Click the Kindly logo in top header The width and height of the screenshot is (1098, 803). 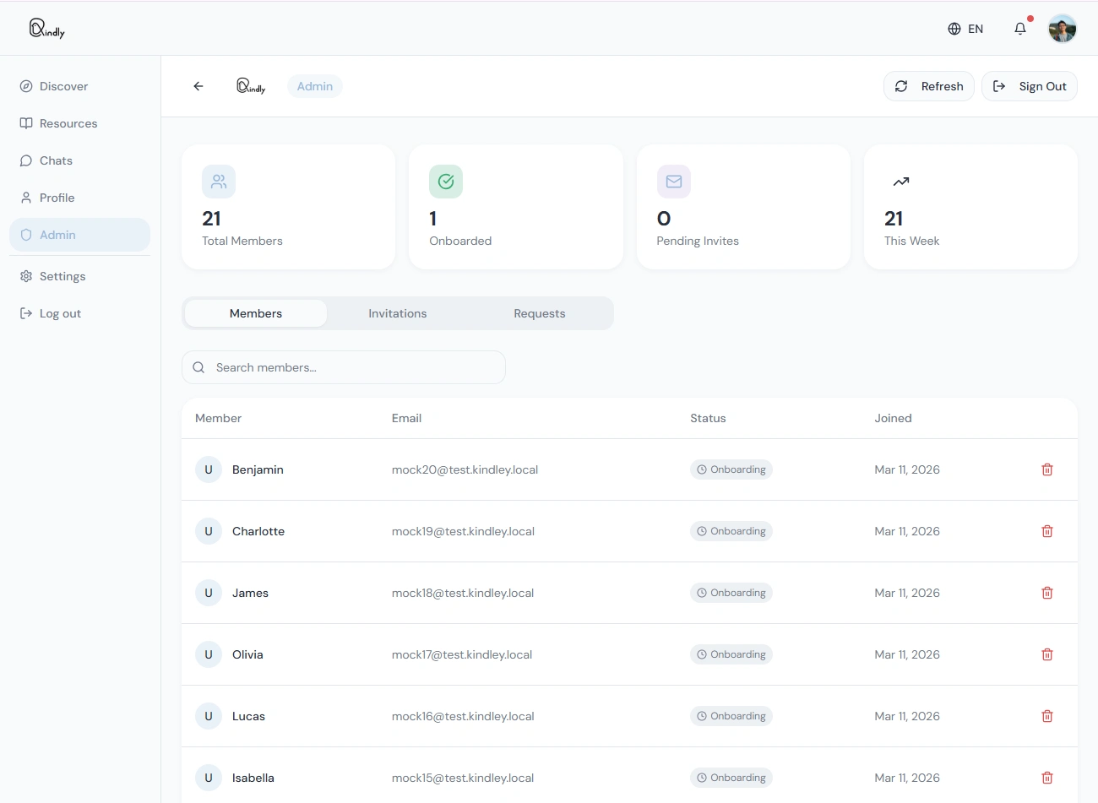click(x=47, y=29)
